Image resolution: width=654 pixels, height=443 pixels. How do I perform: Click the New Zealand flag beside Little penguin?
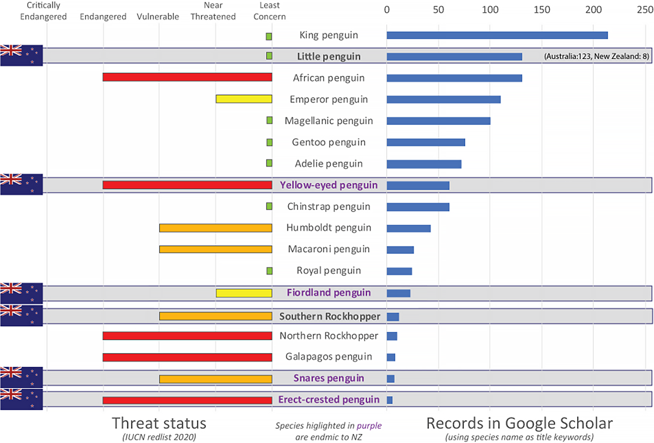[x=21, y=55]
